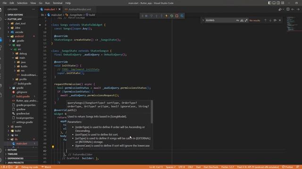Toggle Use Regular Expression in find box

246,20
